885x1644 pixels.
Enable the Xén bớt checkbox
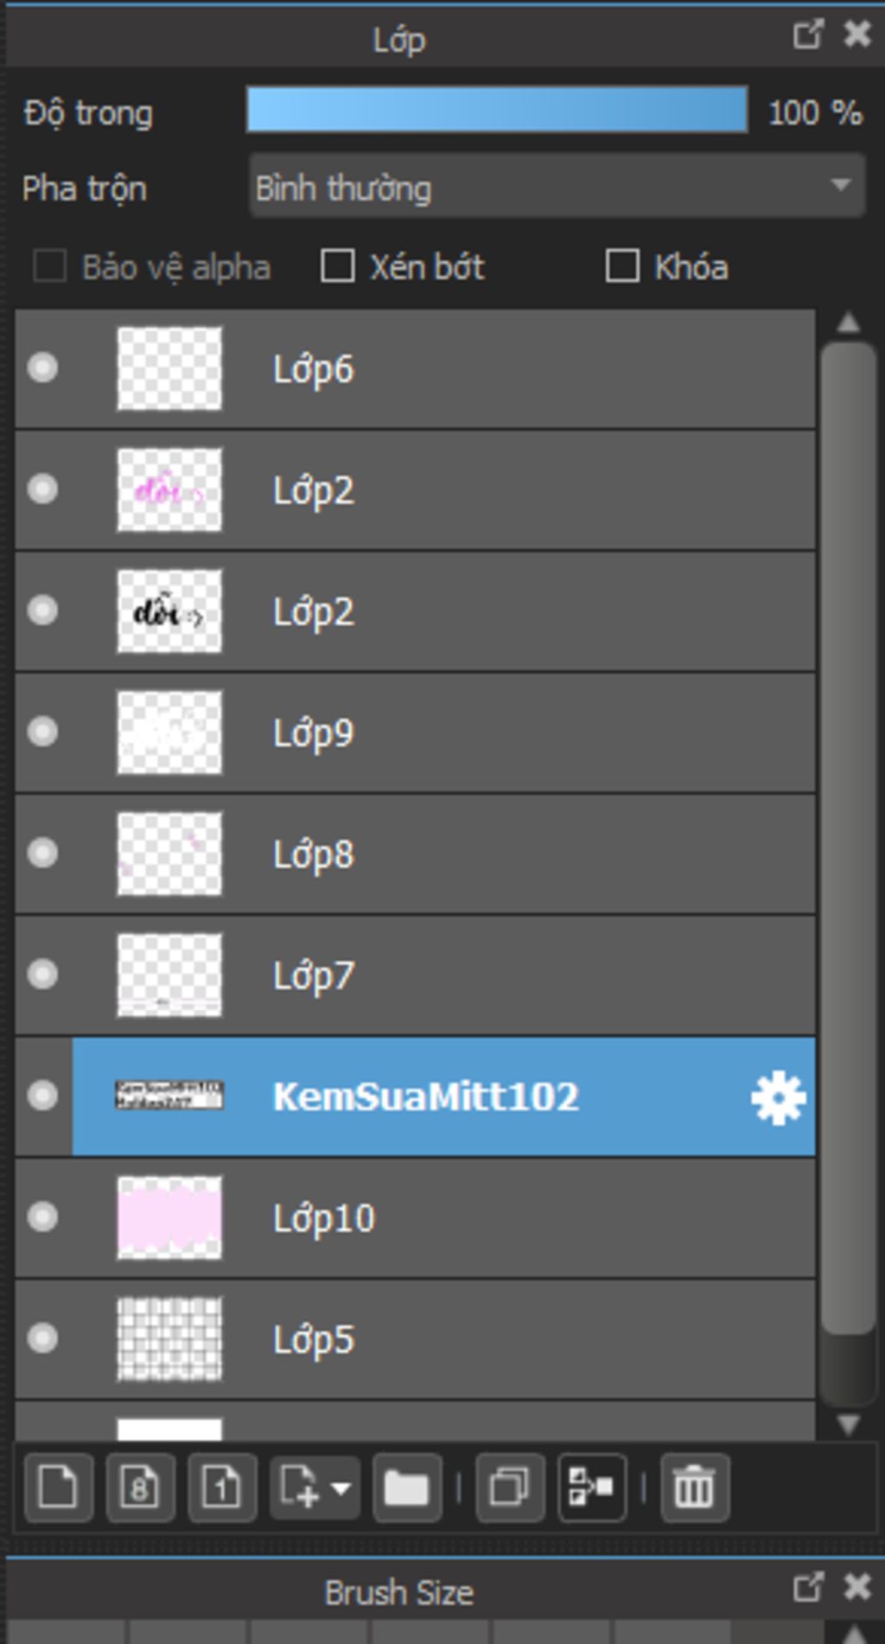click(337, 266)
